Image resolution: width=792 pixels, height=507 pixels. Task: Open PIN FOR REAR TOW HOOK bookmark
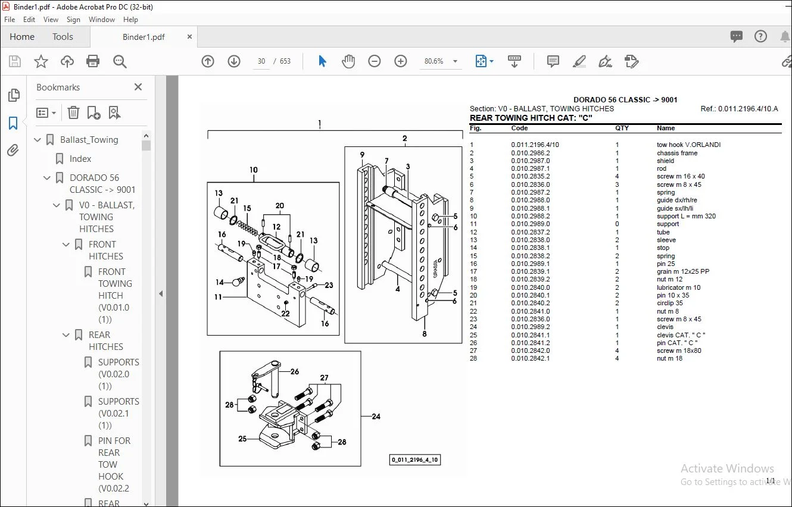pyautogui.click(x=114, y=465)
